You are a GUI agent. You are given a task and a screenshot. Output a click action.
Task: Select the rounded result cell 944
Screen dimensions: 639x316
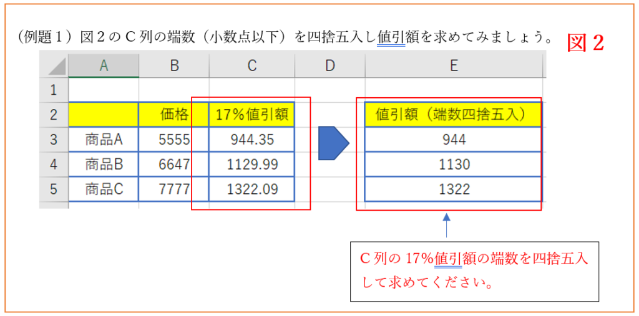(453, 140)
